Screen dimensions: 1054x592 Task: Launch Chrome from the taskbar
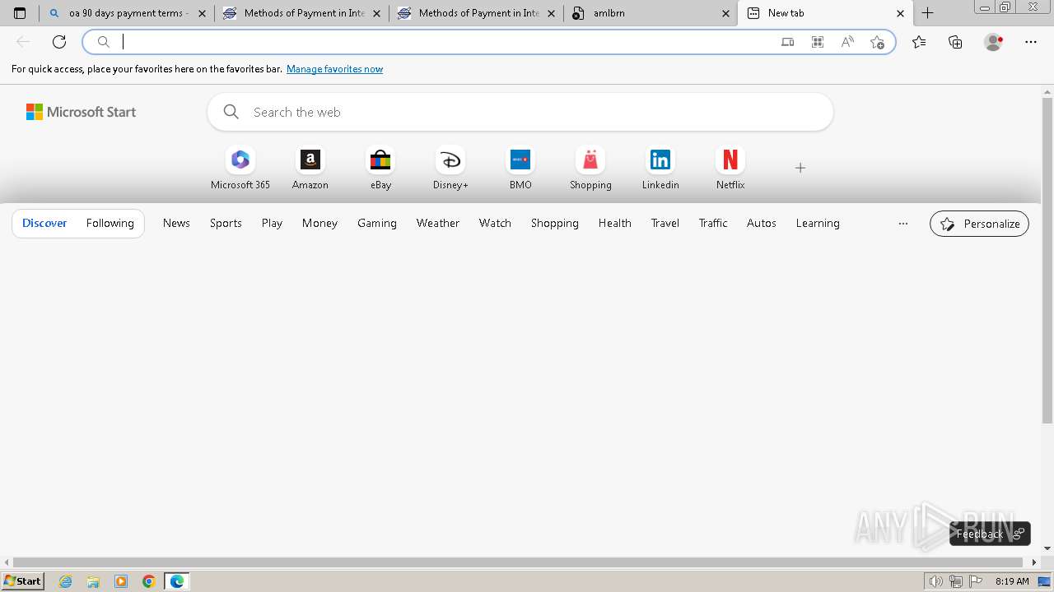[149, 581]
